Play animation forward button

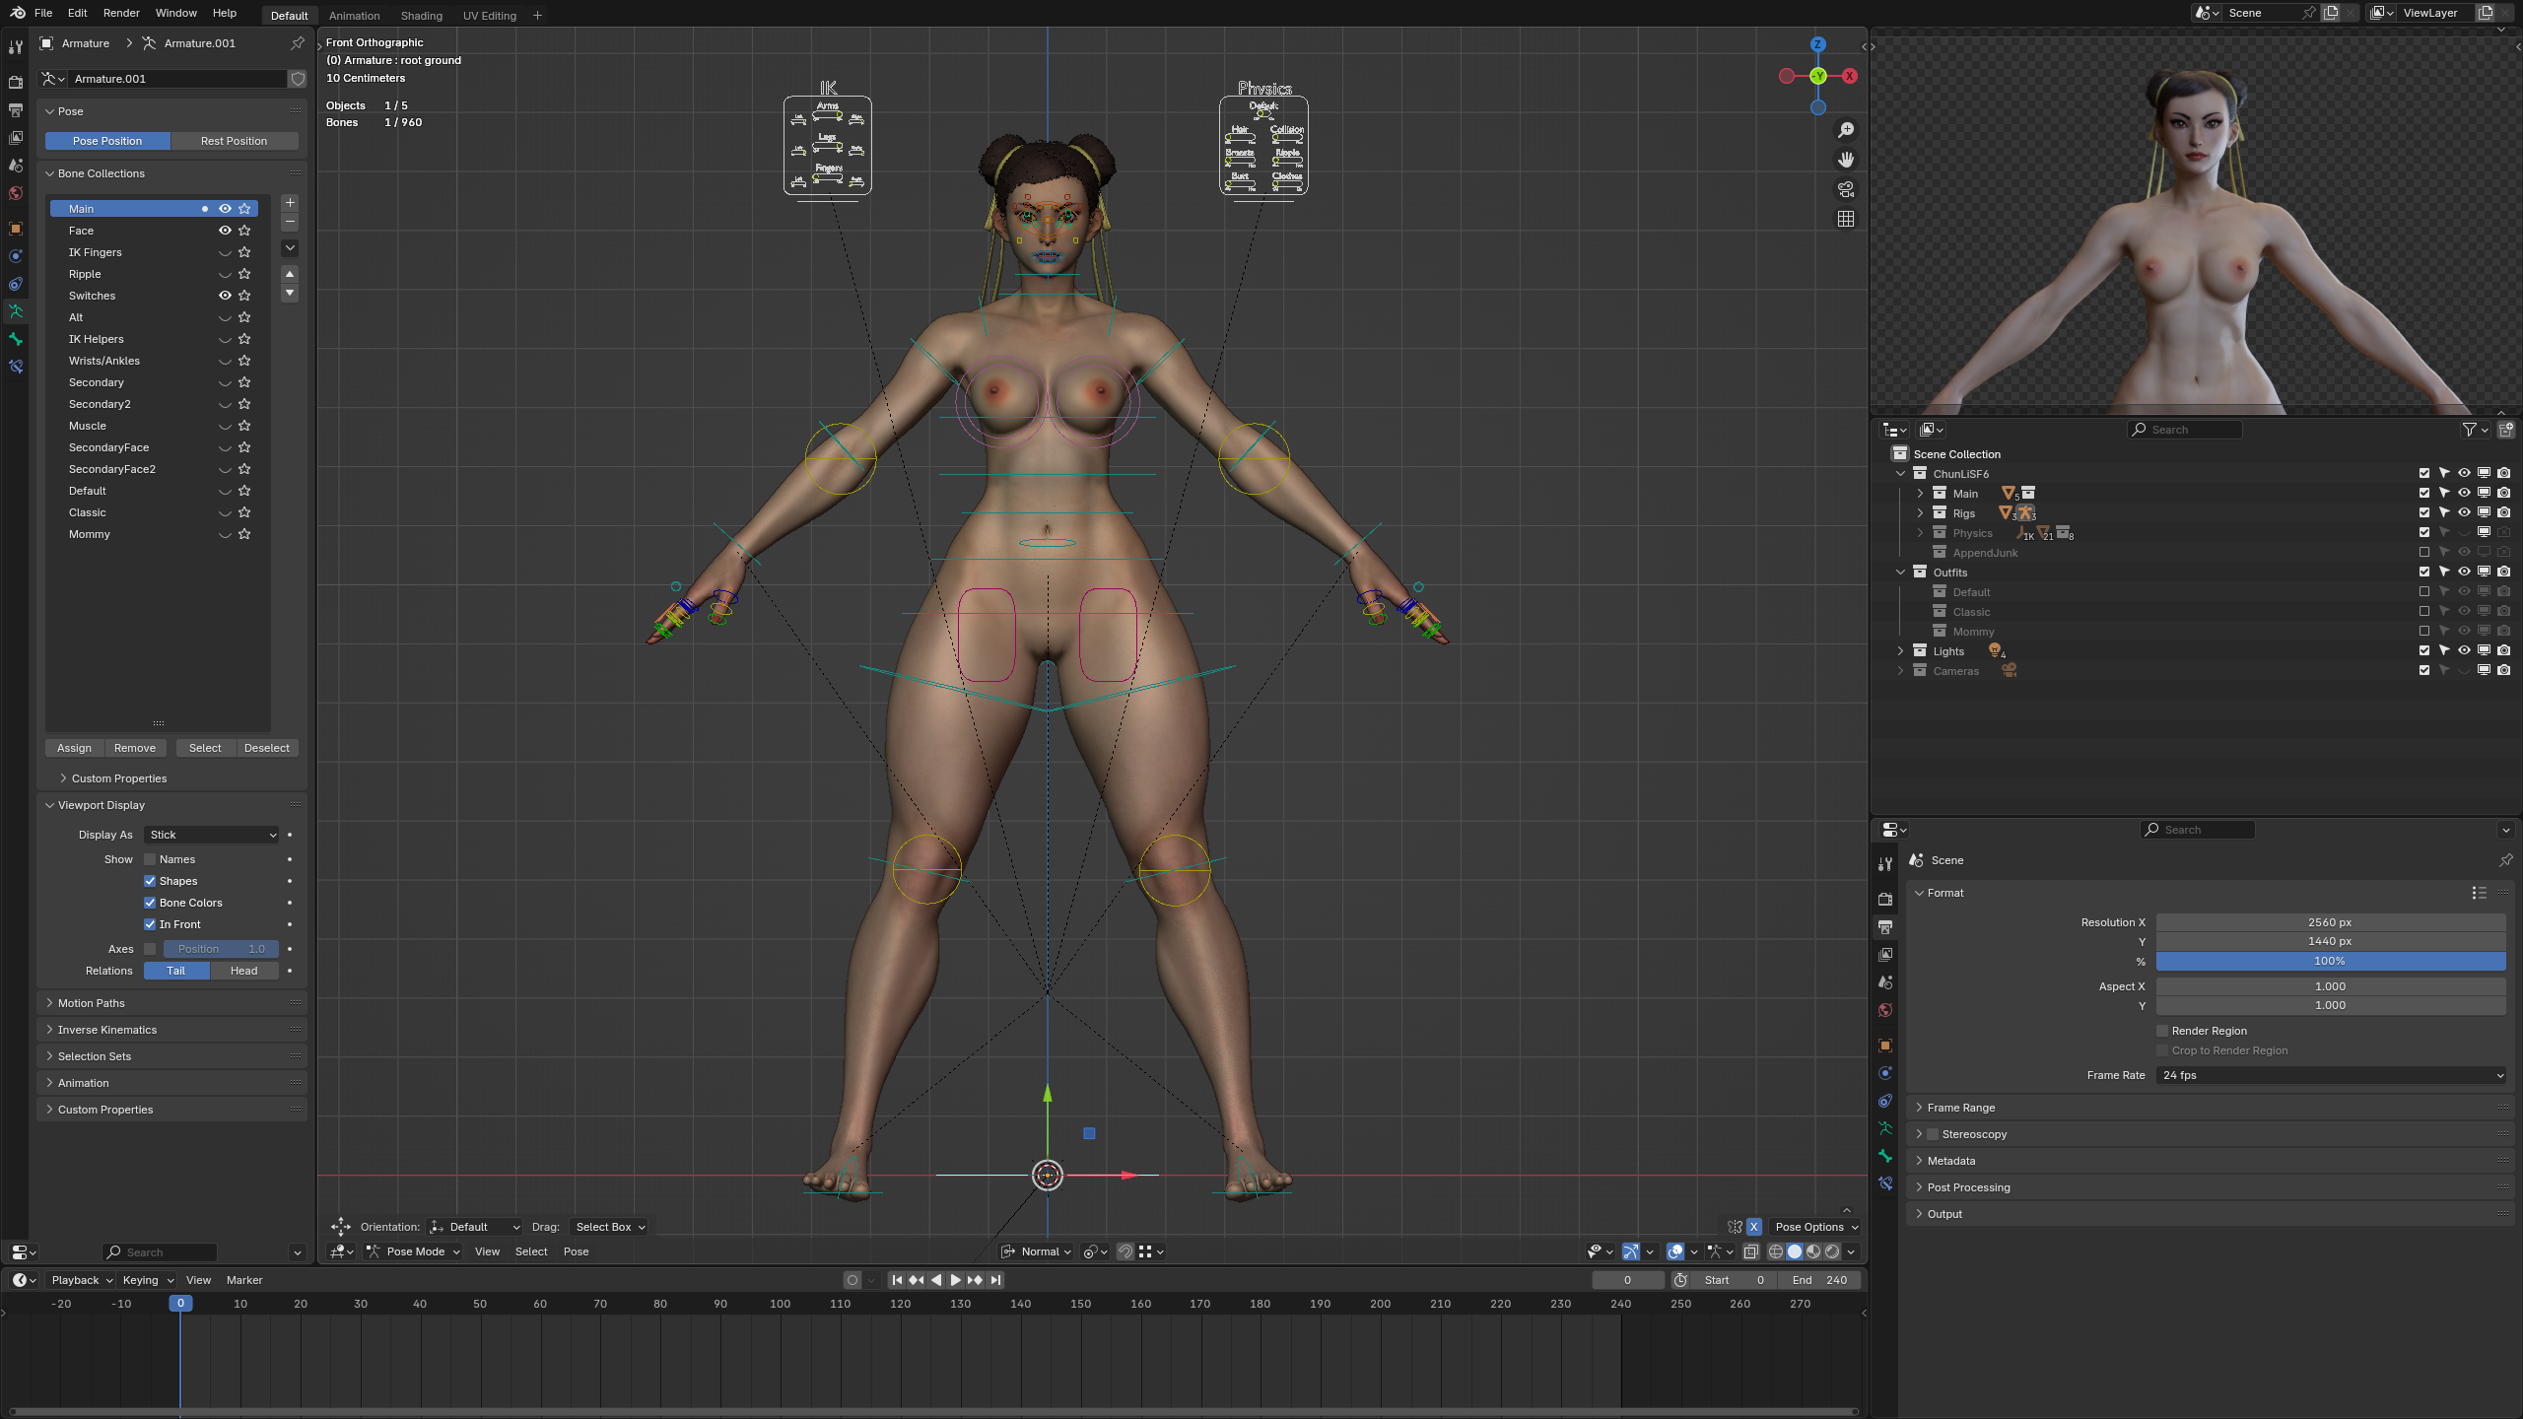pos(955,1280)
